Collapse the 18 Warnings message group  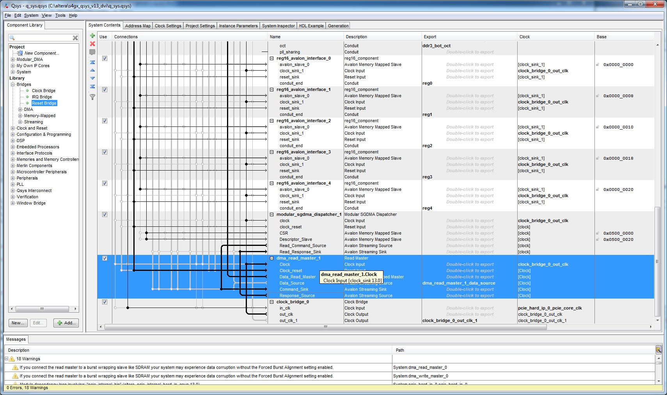(x=6, y=359)
